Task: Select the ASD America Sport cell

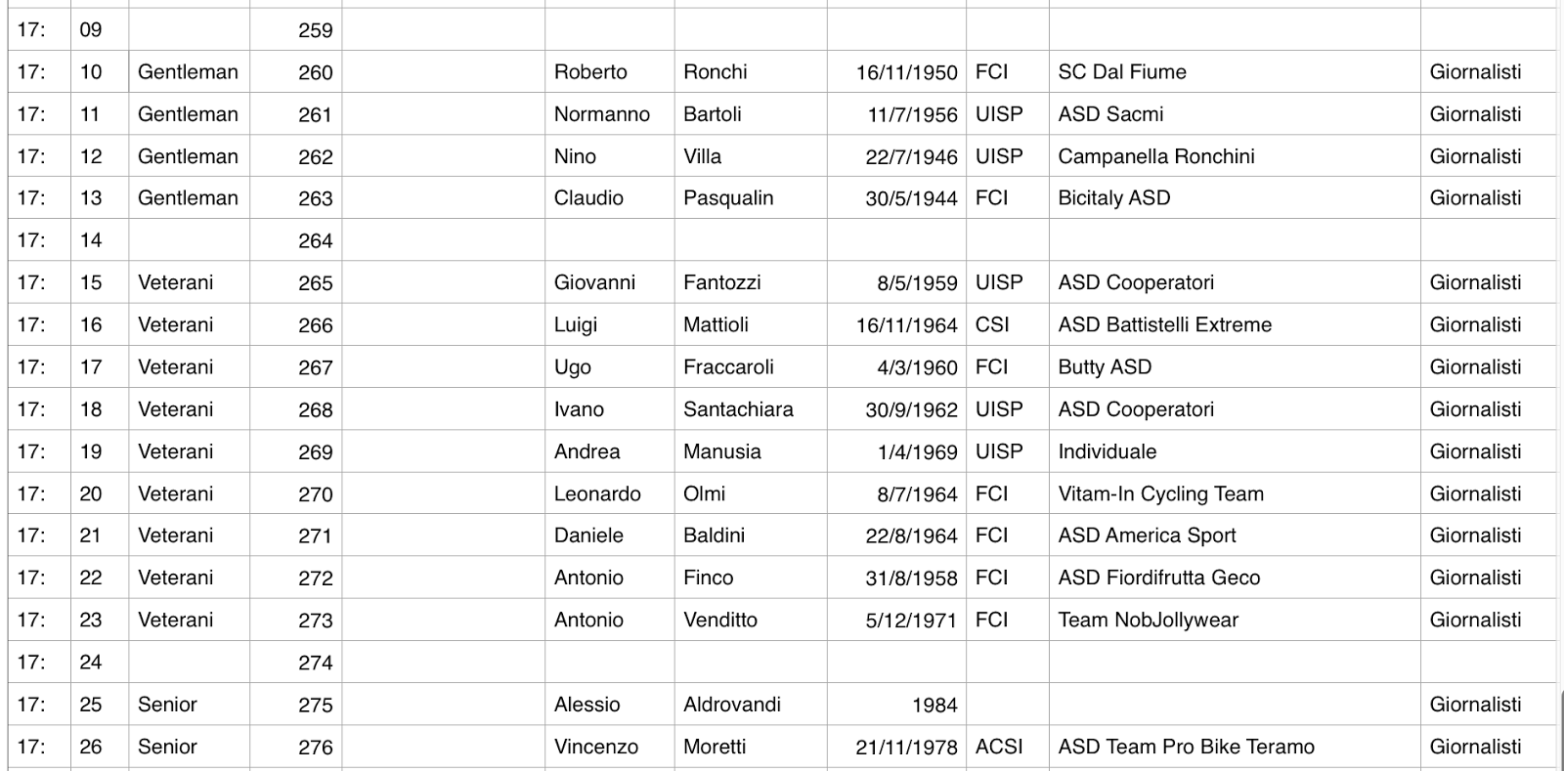Action: pyautogui.click(x=1235, y=535)
